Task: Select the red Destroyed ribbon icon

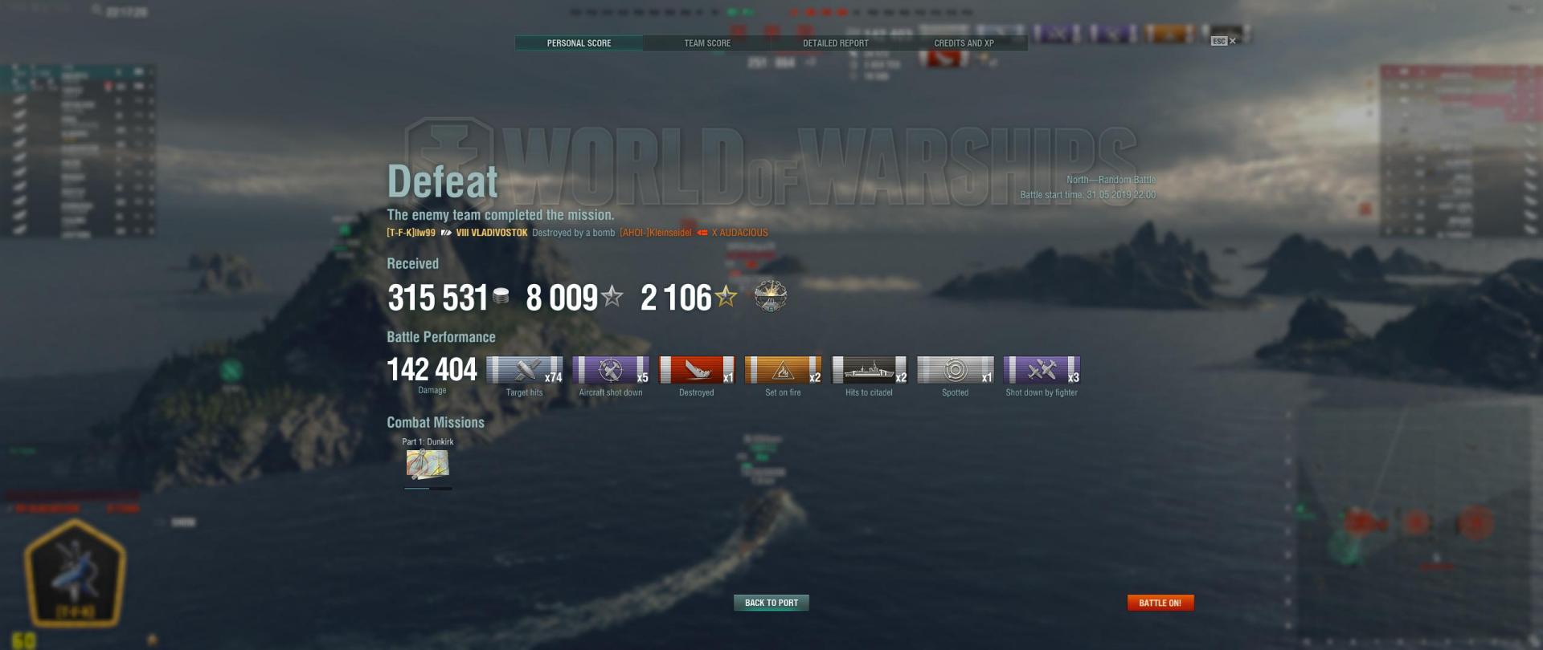Action: (x=697, y=370)
